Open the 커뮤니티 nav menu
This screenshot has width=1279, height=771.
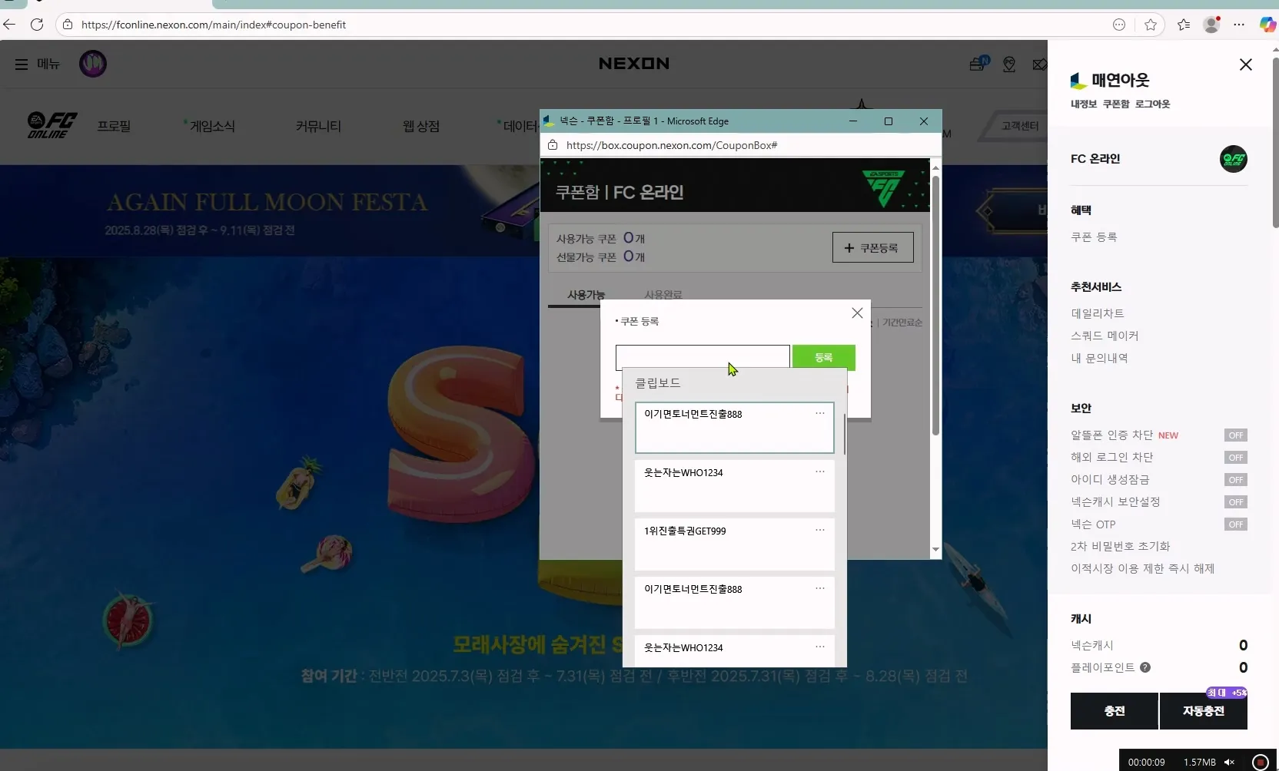click(318, 126)
